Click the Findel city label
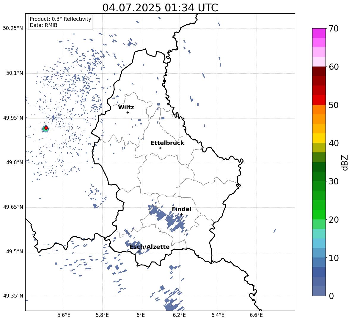The width and height of the screenshot is (352, 321). click(182, 209)
